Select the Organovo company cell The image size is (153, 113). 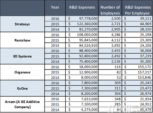(x=22, y=72)
